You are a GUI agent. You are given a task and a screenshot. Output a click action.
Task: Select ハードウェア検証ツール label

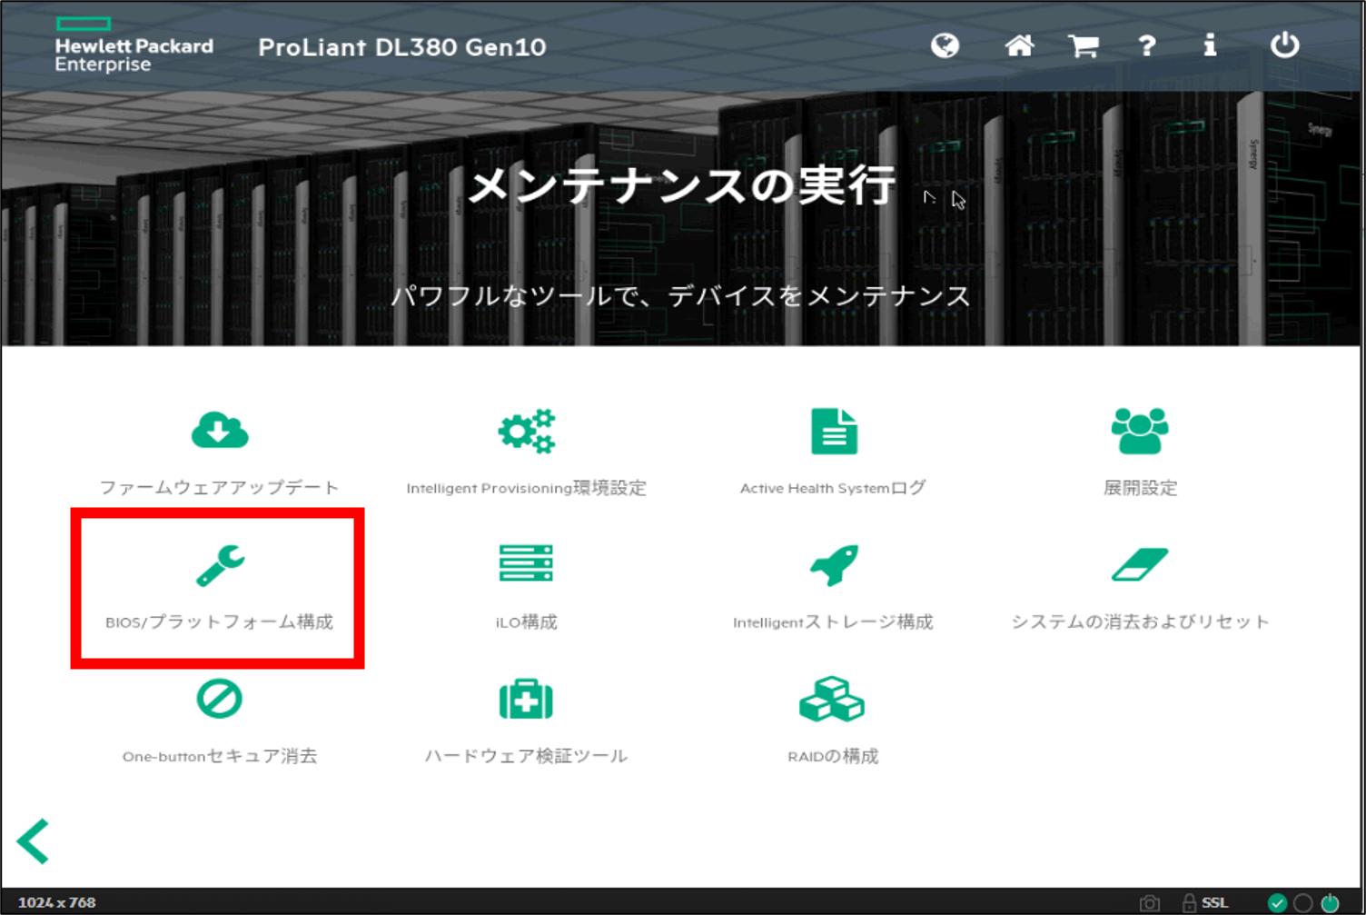tap(526, 756)
